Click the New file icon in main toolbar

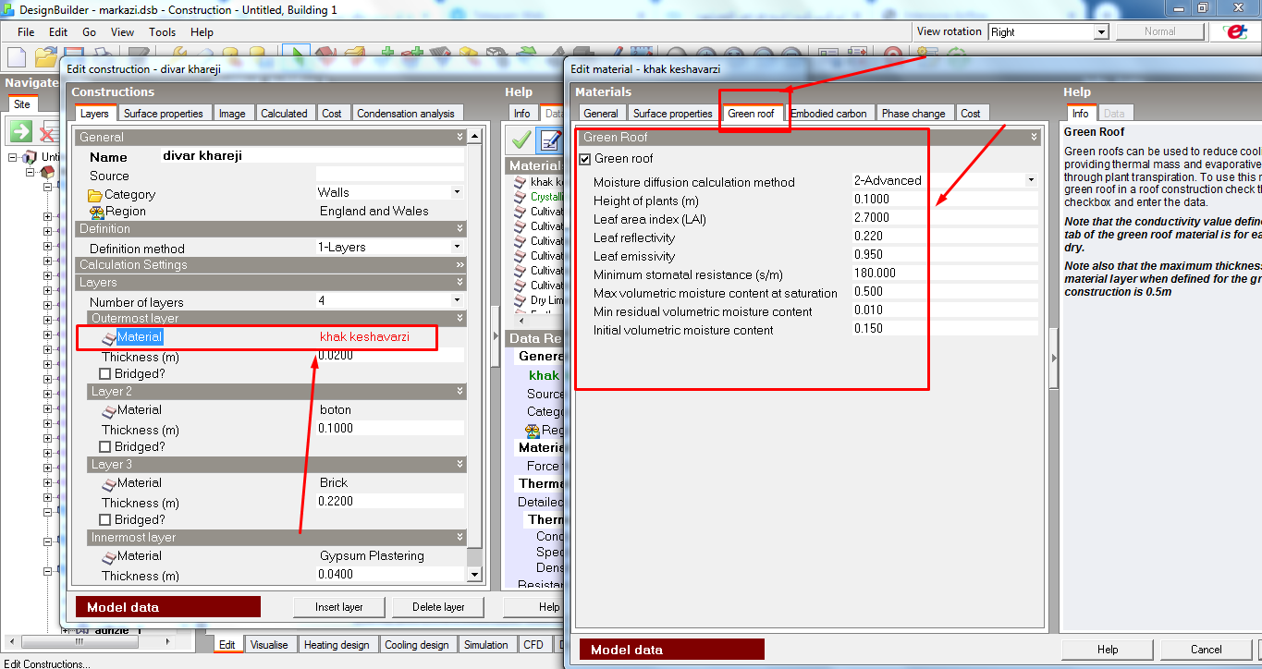click(18, 56)
